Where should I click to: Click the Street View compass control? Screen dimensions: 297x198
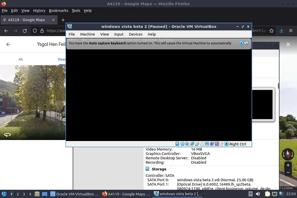point(288,154)
